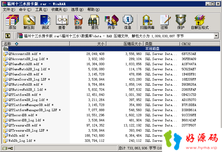Image resolution: width=222 pixels, height=152 pixels.
Task: Open the Options (选项) menu
Action: click(x=77, y=10)
